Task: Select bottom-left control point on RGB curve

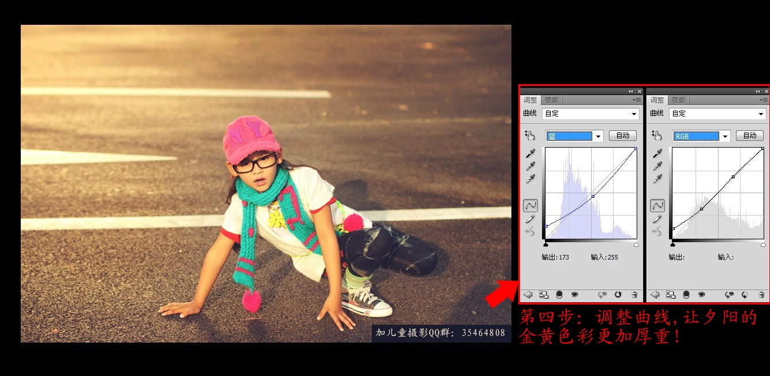Action: pos(673,228)
